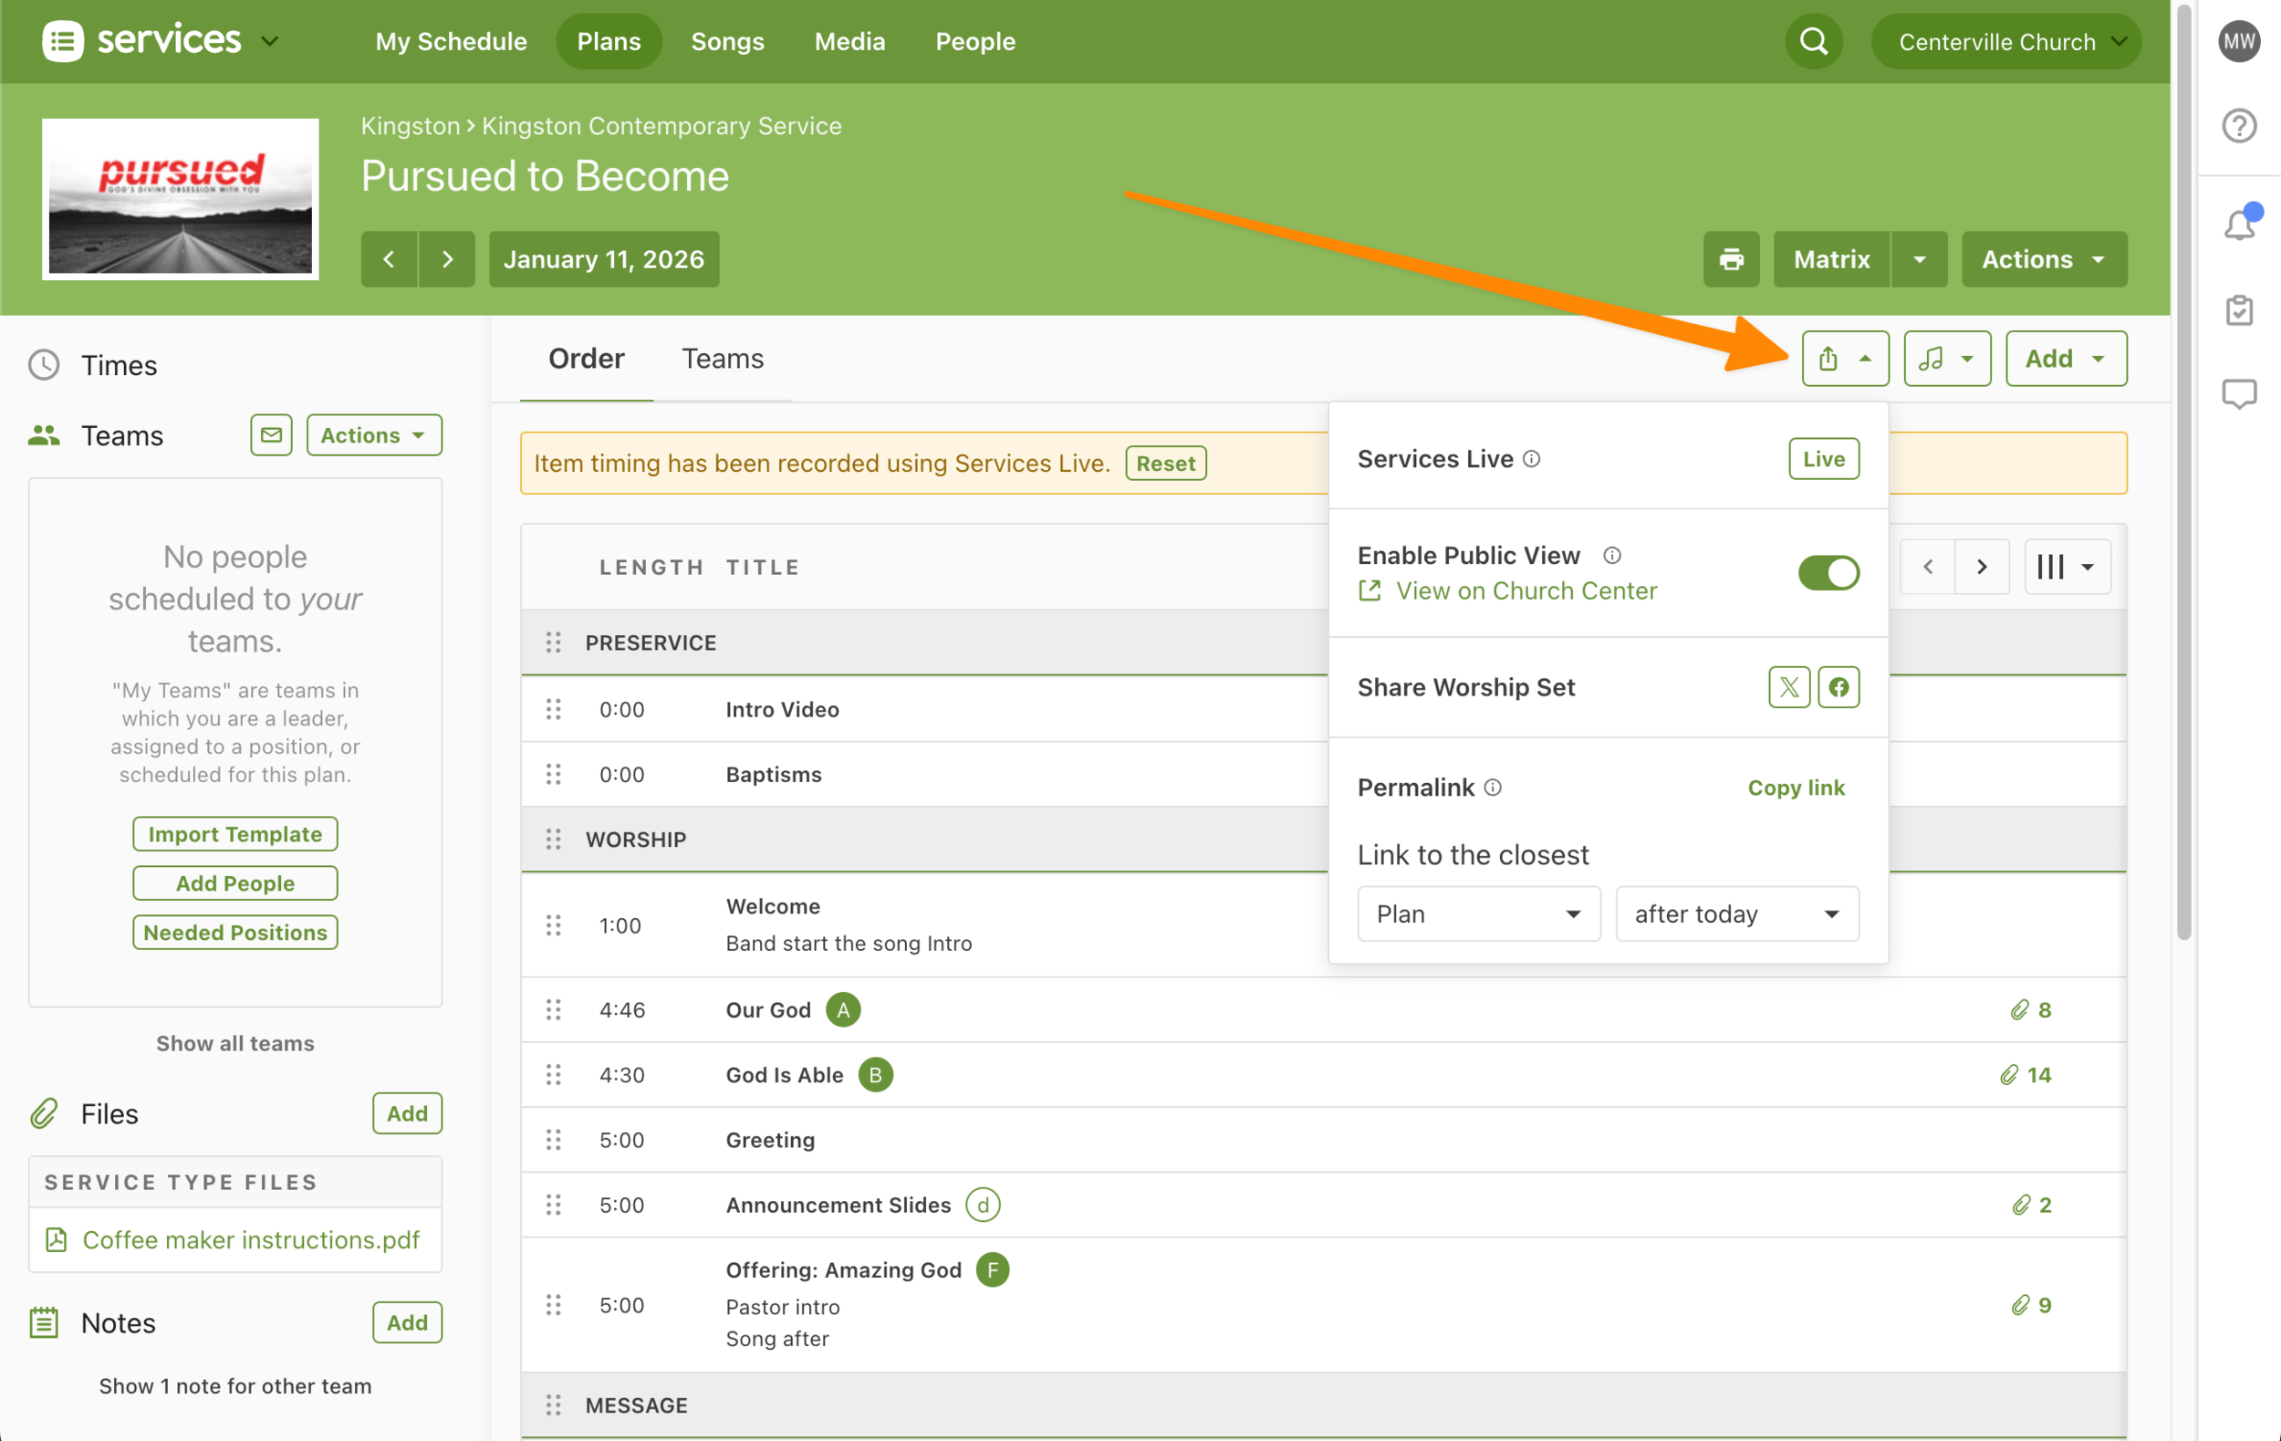Open the notifications bell icon
Image resolution: width=2281 pixels, height=1441 pixels.
click(2240, 224)
